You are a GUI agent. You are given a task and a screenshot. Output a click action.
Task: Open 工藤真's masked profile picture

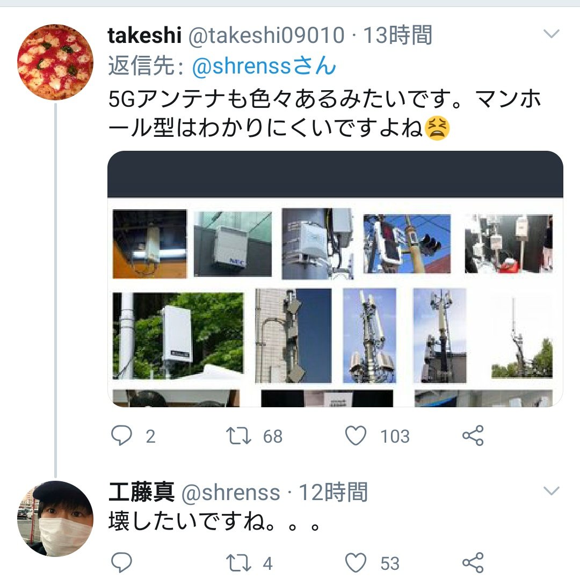55,518
